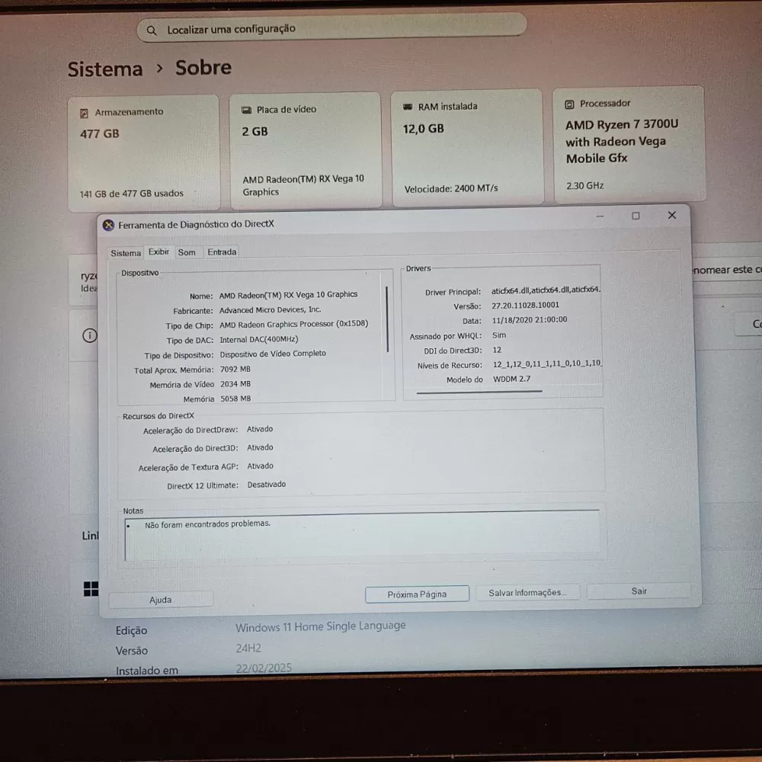Click the RAM instalada chip icon

[x=408, y=107]
